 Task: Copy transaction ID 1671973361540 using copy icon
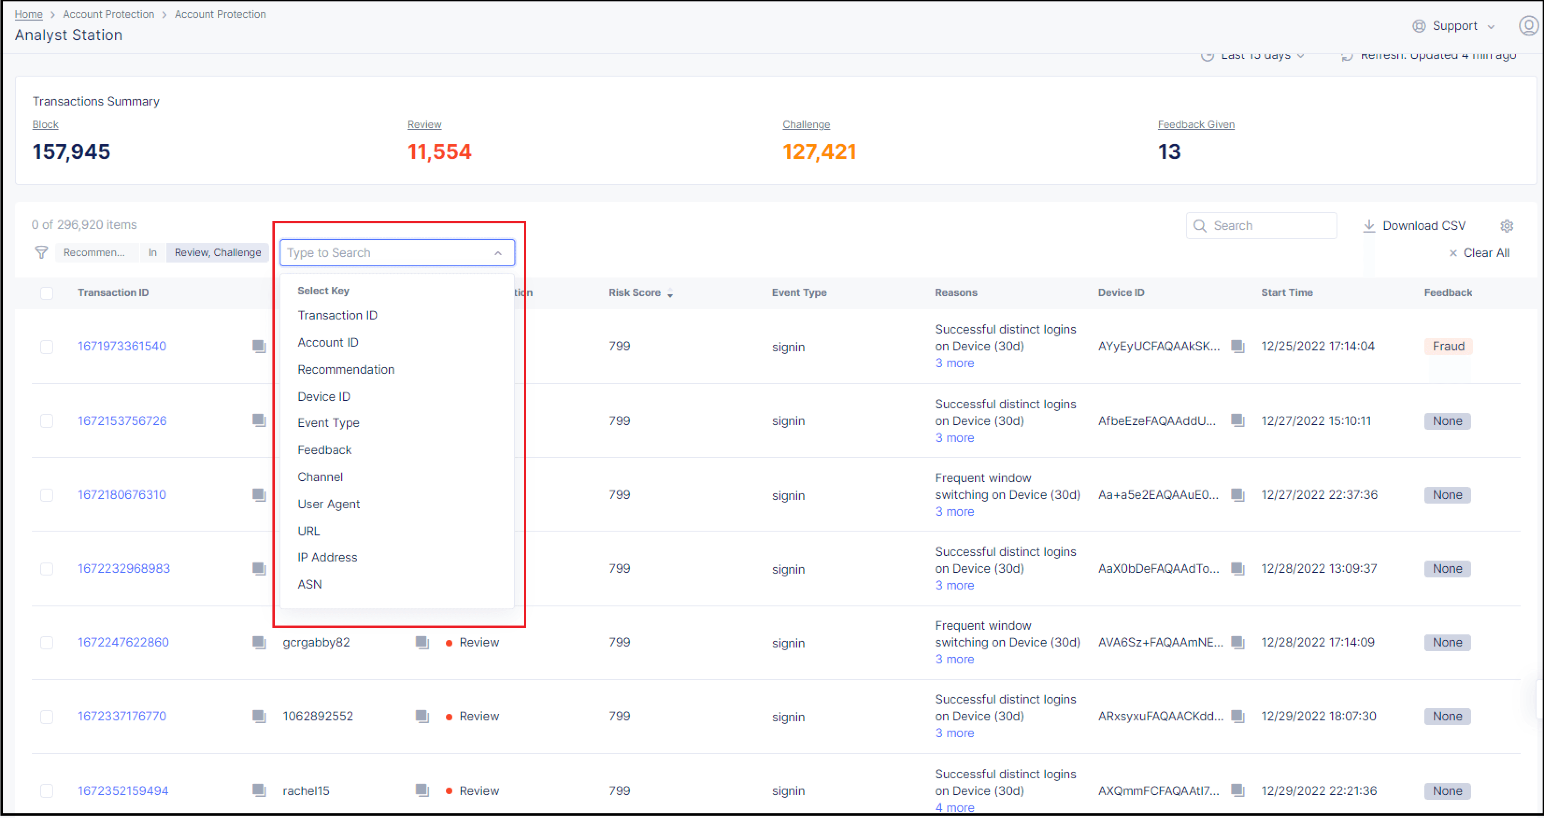pos(259,346)
